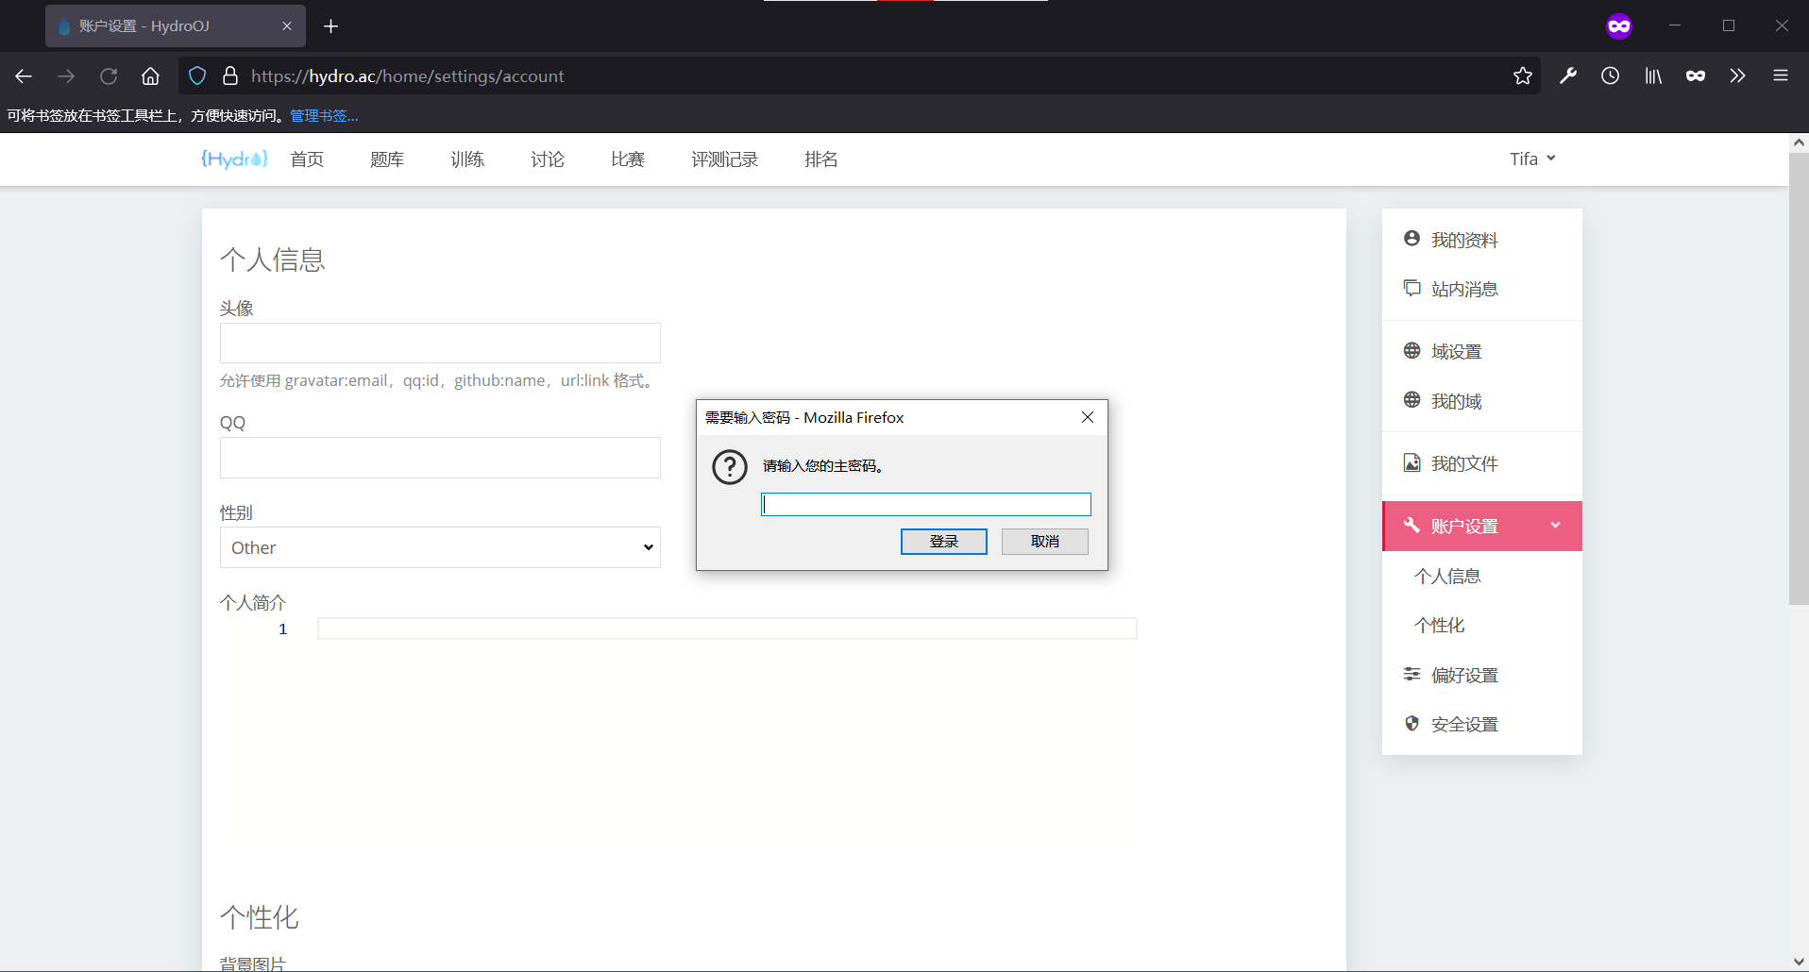The image size is (1809, 972).
Task: Show more tools with the double-chevron icon
Action: (1738, 76)
